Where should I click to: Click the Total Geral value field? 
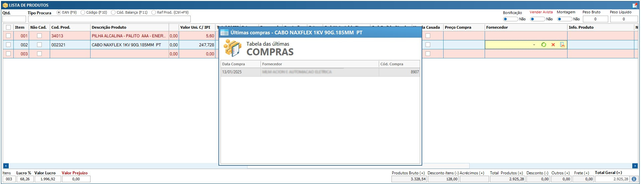point(613,179)
